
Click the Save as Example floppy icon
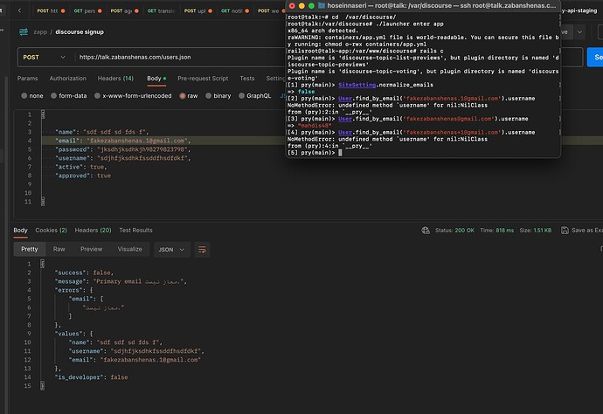coord(565,231)
